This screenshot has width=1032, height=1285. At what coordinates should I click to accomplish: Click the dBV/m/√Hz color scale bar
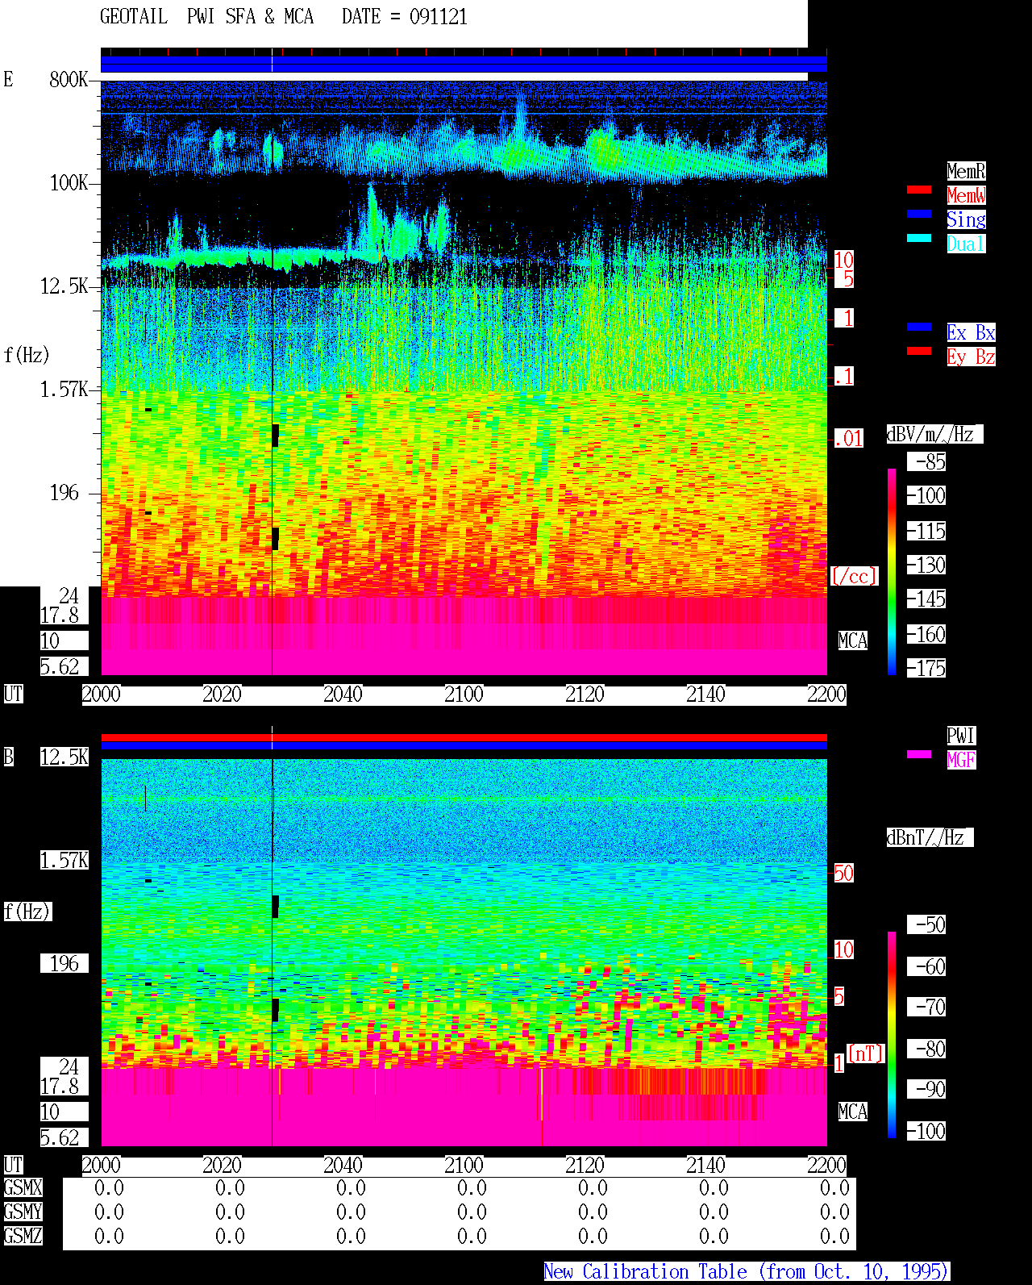click(892, 571)
